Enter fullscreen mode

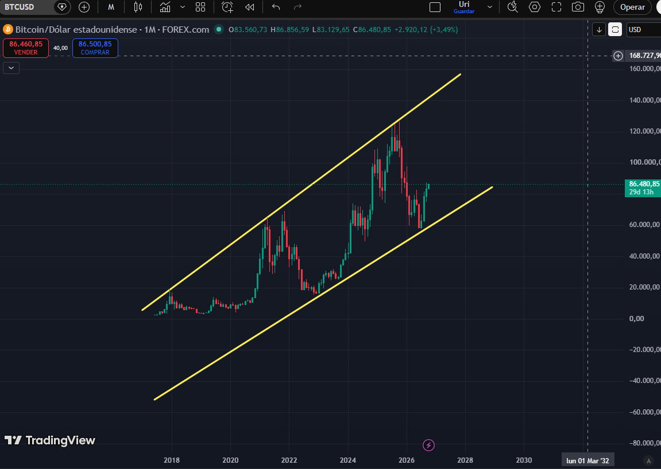pos(556,7)
